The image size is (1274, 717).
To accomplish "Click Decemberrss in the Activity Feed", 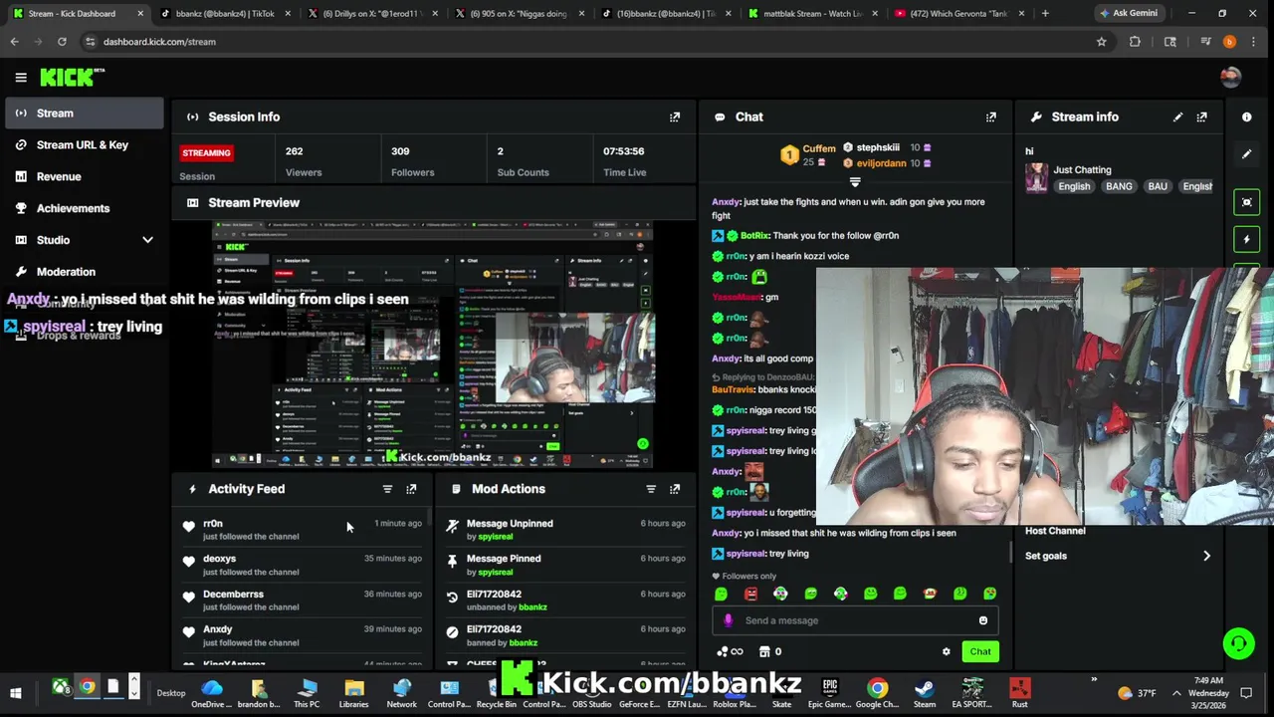I will coord(233,595).
